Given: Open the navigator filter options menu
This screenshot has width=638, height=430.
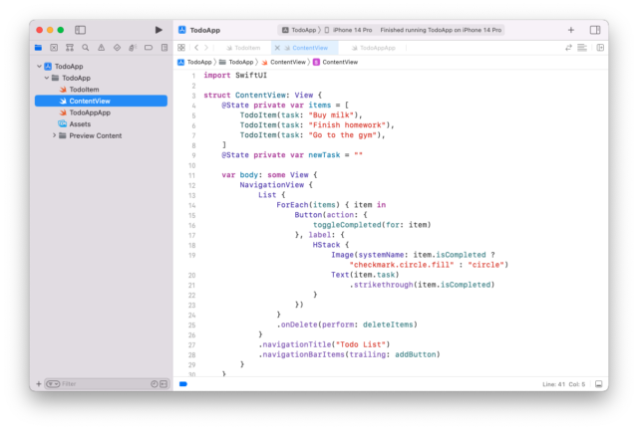Looking at the screenshot, I should (x=53, y=383).
